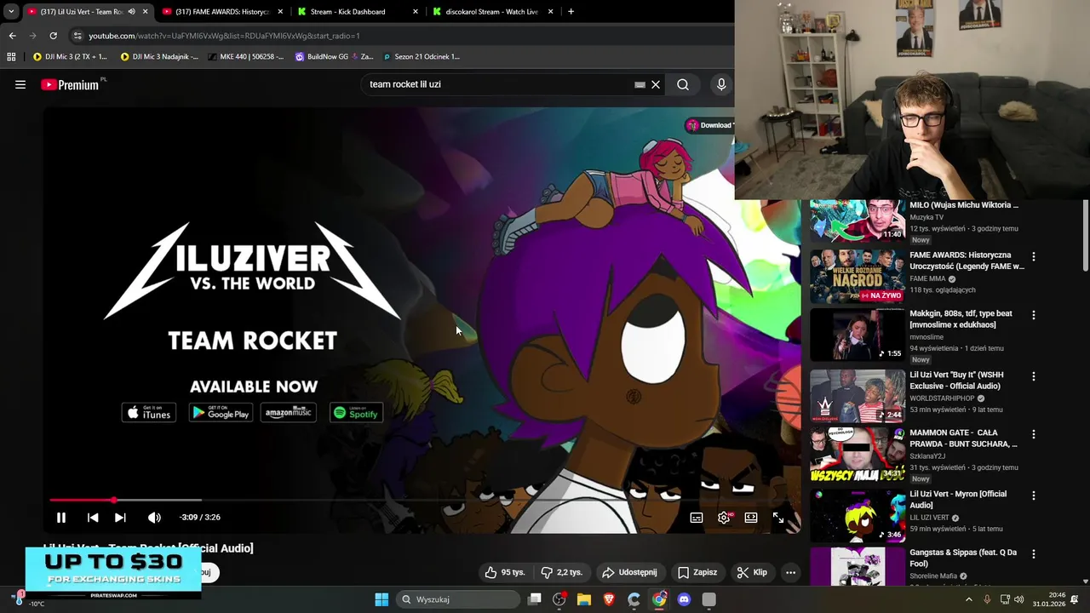Switch to theater mode

751,518
